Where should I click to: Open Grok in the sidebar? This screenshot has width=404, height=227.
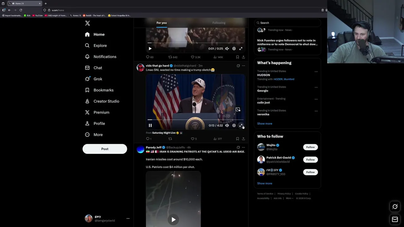point(93,79)
